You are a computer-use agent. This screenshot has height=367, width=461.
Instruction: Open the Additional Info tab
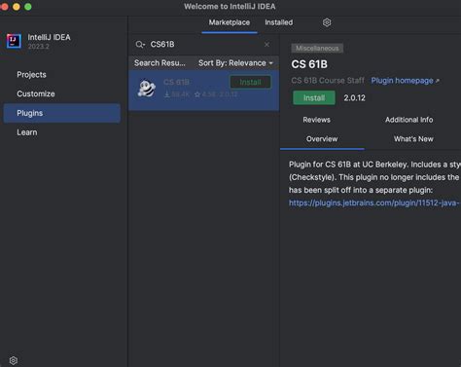408,120
